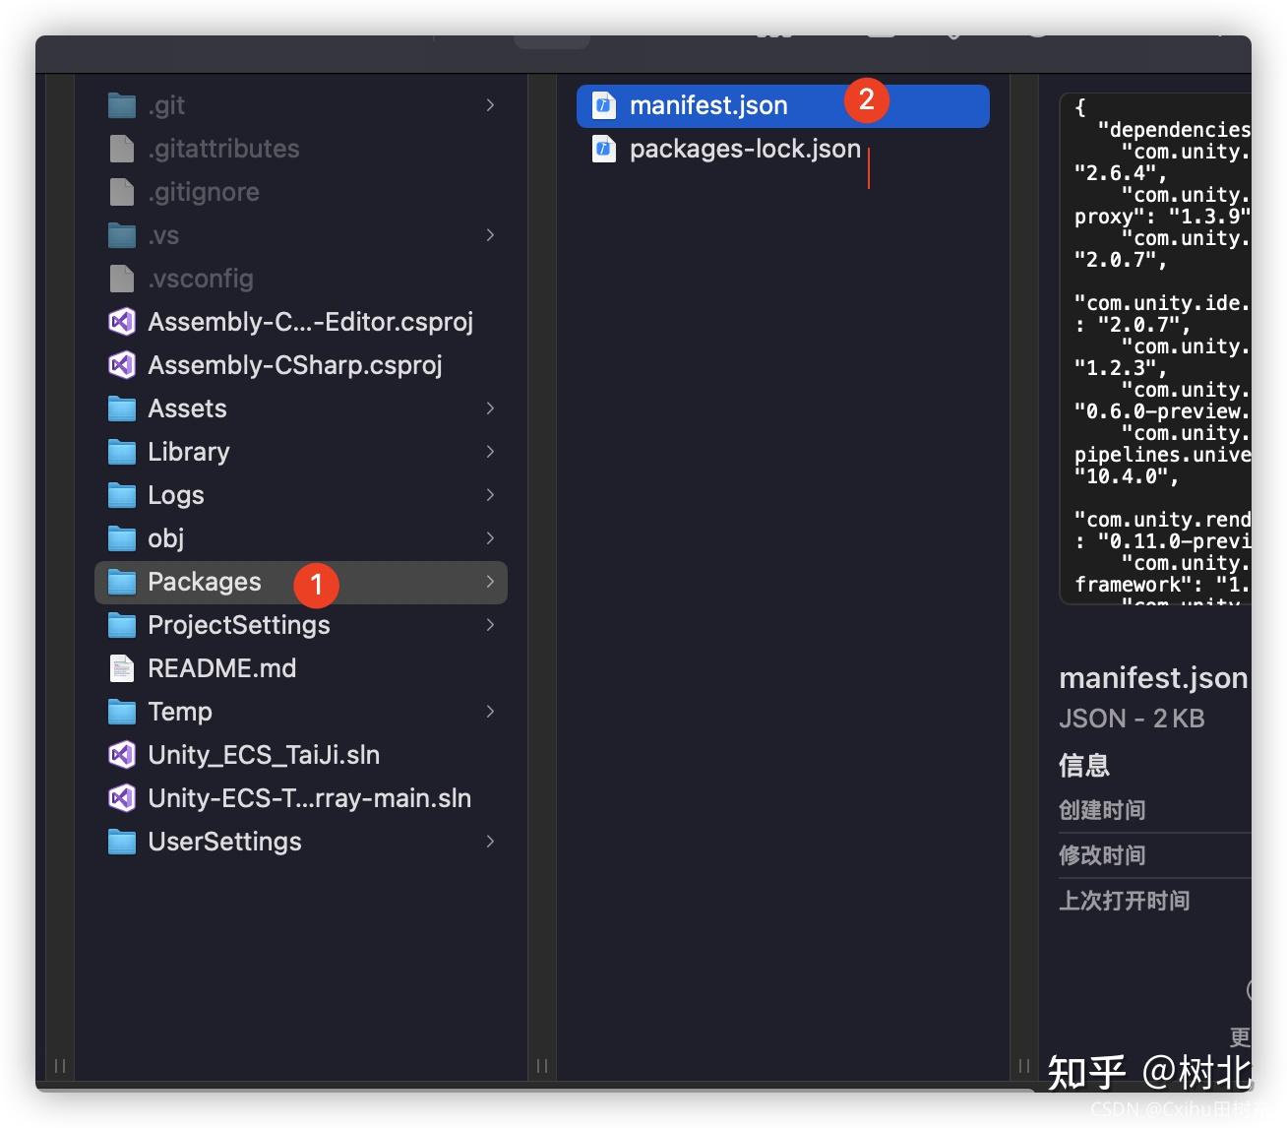Image resolution: width=1287 pixels, height=1128 pixels.
Task: Click the JSON icon on manifest.json
Action: tap(602, 105)
